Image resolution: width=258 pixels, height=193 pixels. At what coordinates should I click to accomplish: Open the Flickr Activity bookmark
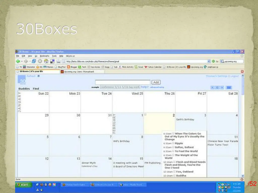tap(126, 67)
